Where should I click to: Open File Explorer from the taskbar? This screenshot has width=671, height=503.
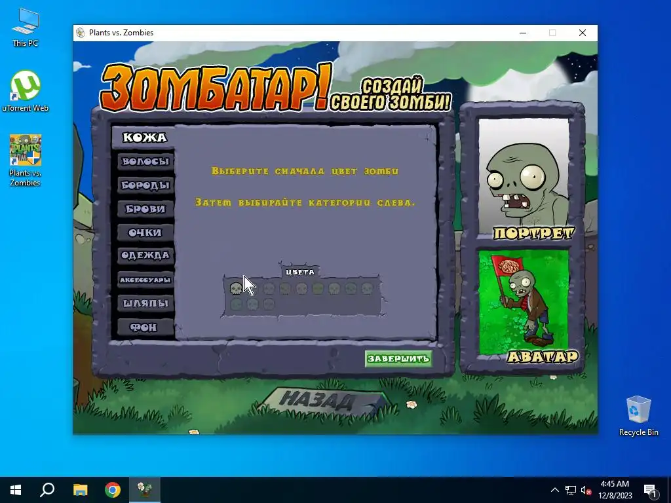pyautogui.click(x=80, y=490)
